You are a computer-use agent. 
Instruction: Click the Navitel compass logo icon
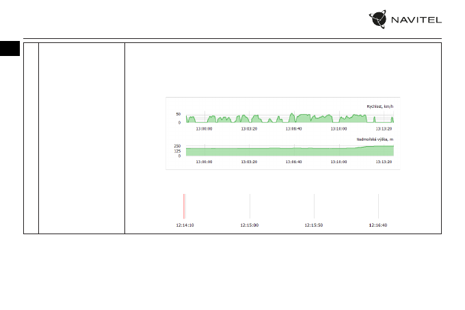tap(380, 20)
